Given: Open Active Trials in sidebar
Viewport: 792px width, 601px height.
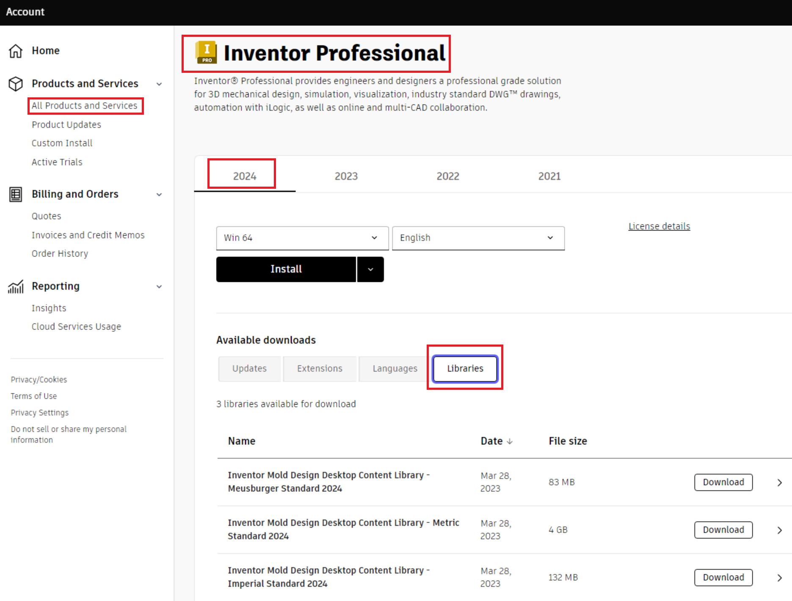Looking at the screenshot, I should pyautogui.click(x=57, y=162).
